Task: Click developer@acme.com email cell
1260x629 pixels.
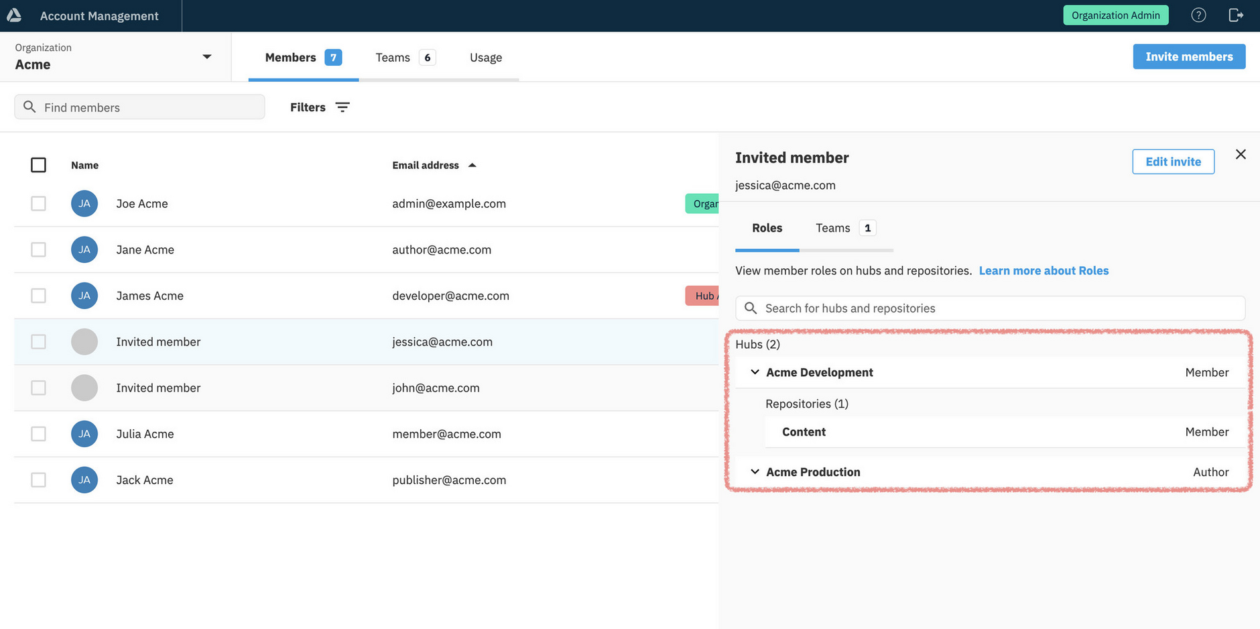Action: (450, 296)
